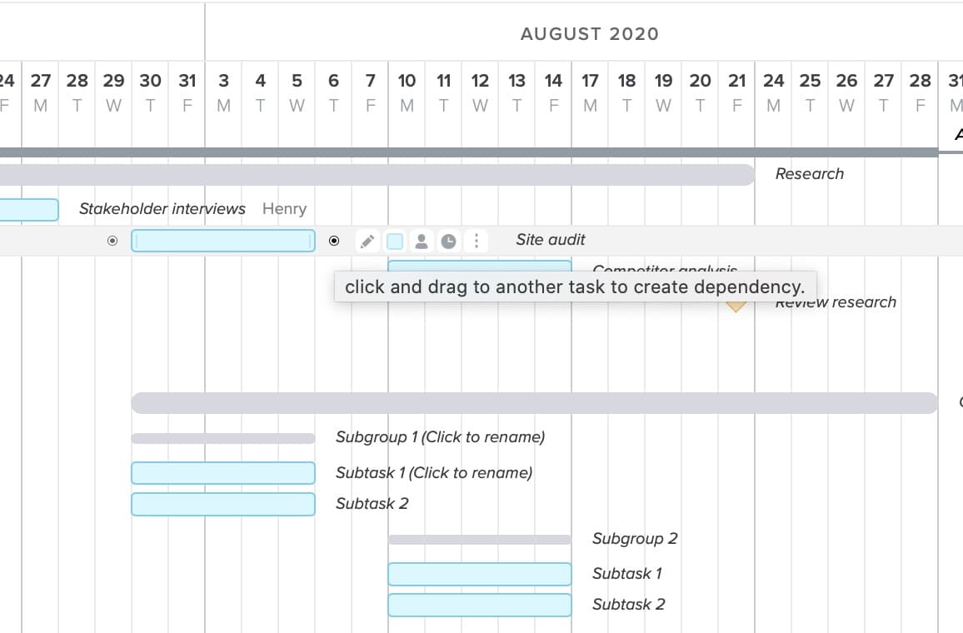Click the dependency dot left of Site audit bar
963x633 pixels.
(112, 241)
